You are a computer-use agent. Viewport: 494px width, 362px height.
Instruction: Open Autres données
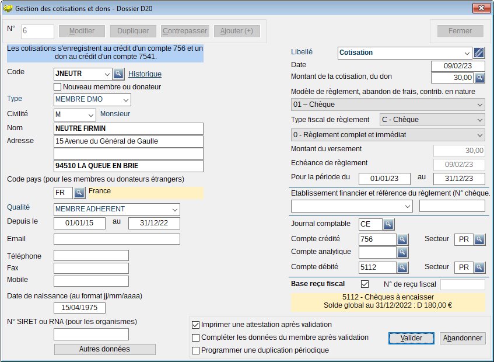coord(104,349)
